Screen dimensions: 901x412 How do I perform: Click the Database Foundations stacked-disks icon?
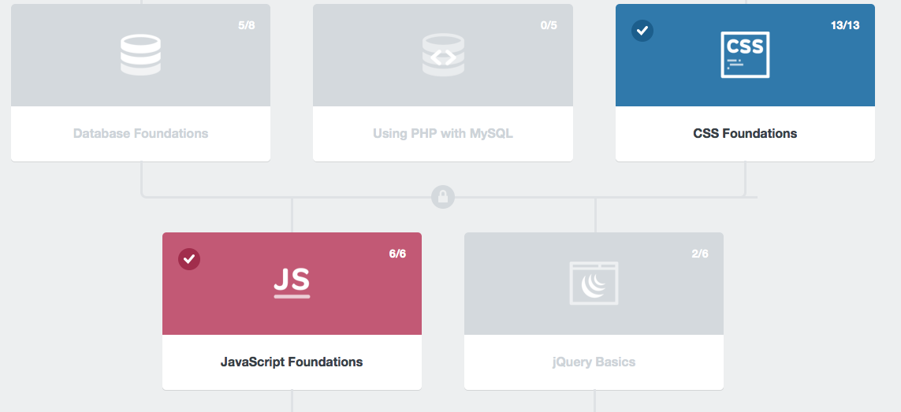pyautogui.click(x=140, y=54)
